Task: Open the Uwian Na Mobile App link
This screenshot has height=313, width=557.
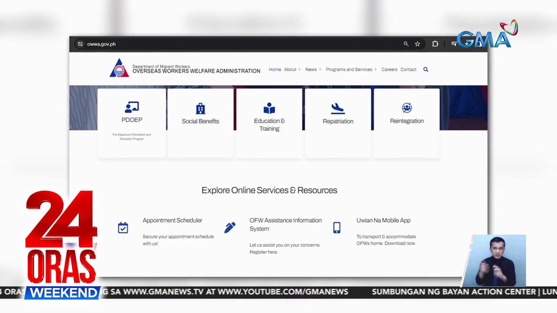Action: pos(383,220)
